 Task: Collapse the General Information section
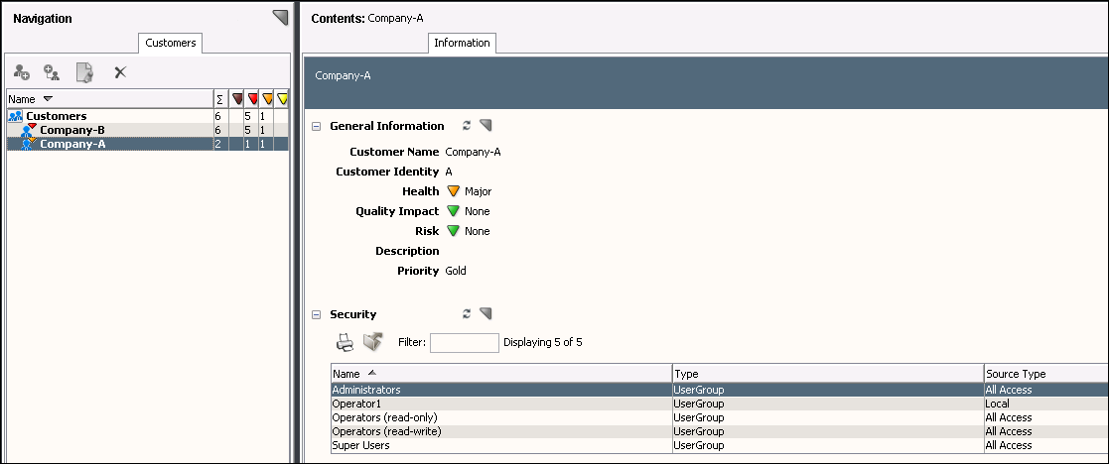click(317, 126)
